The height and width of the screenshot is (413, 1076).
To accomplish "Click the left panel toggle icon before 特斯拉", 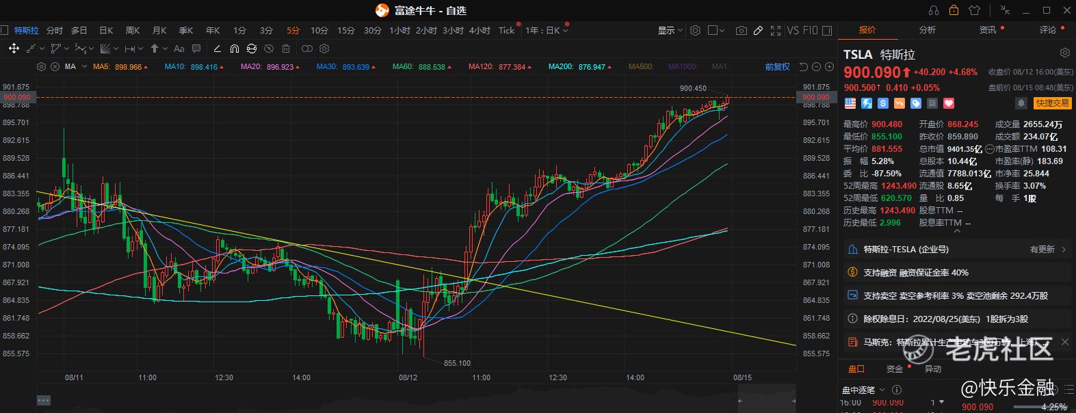I will pos(4,30).
